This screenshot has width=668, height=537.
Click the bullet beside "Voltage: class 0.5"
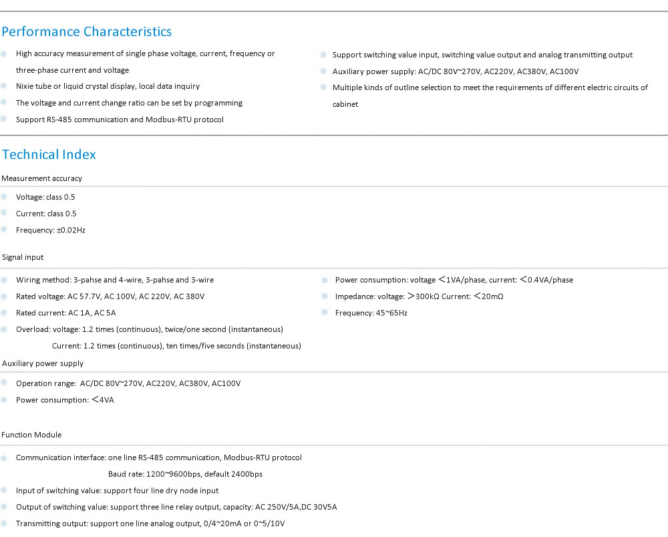pos(4,197)
